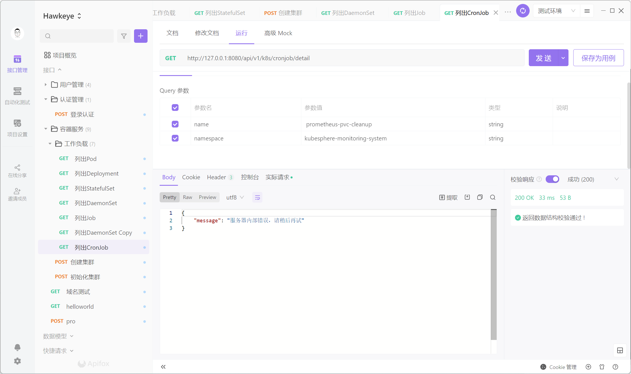Open the help question-mark icon
The image size is (631, 374).
[616, 367]
